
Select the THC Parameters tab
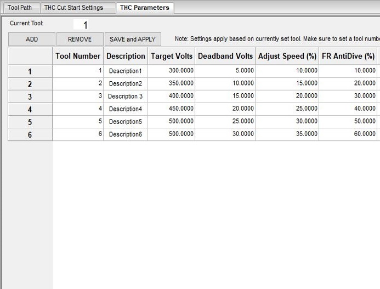[145, 8]
